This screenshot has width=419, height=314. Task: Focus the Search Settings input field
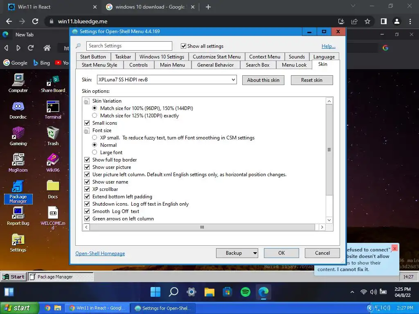point(129,46)
